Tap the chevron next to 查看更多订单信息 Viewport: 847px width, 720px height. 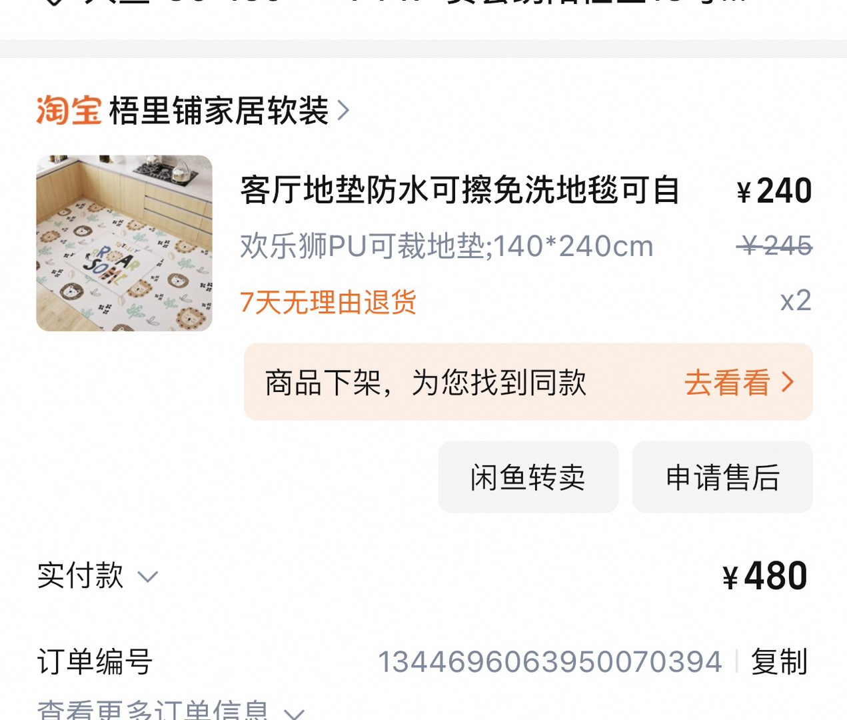point(294,713)
